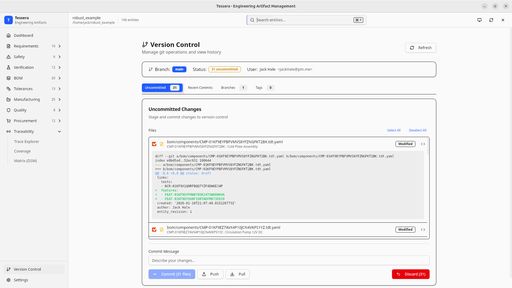
Task: Uncheck the CMP-01KF9EYPBFVMVS8YFZNGFKT2BK file checkbox
Action: [x=154, y=144]
